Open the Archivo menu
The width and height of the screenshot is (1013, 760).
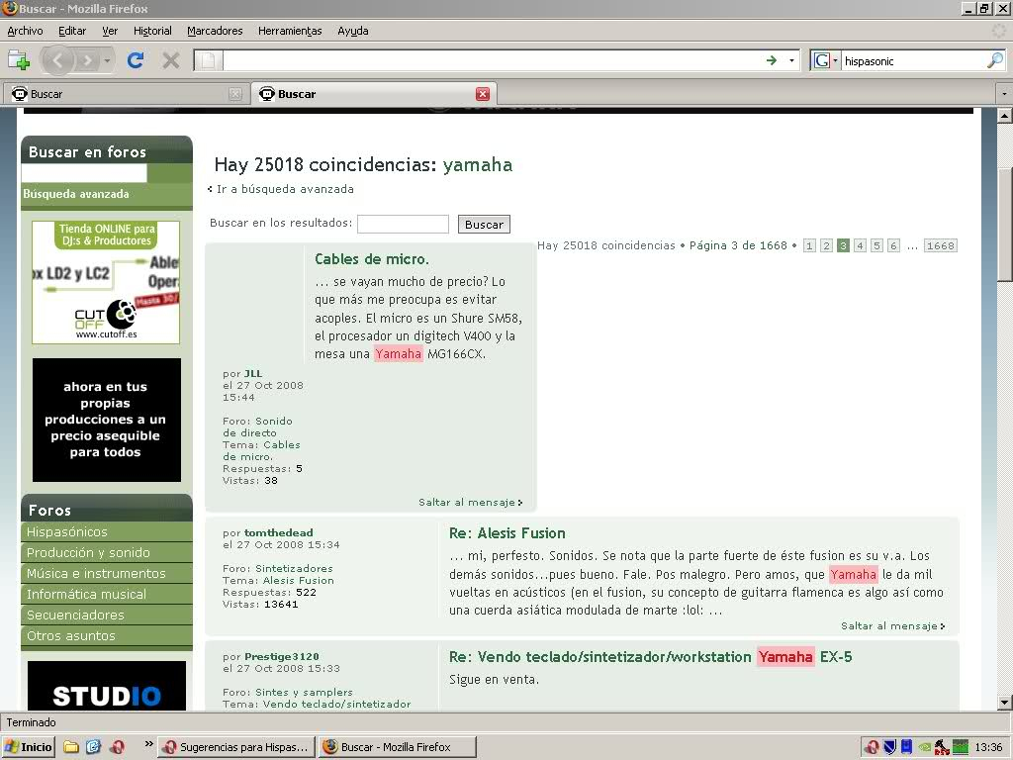click(25, 31)
